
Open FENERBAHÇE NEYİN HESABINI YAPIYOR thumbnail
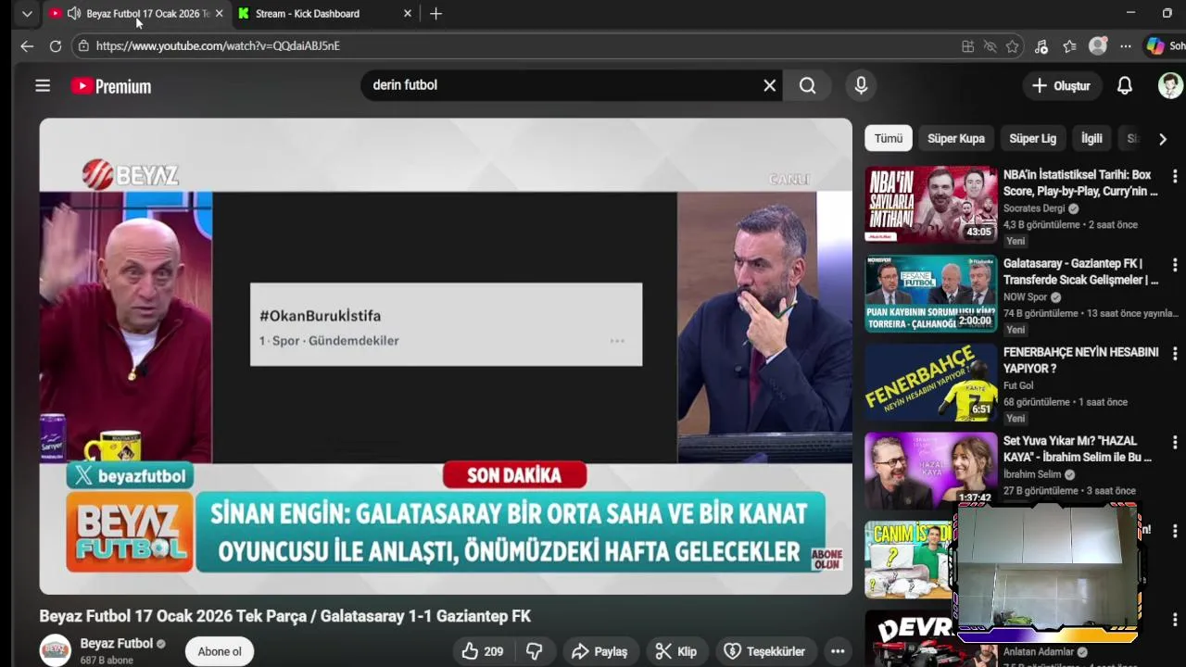[x=931, y=382]
